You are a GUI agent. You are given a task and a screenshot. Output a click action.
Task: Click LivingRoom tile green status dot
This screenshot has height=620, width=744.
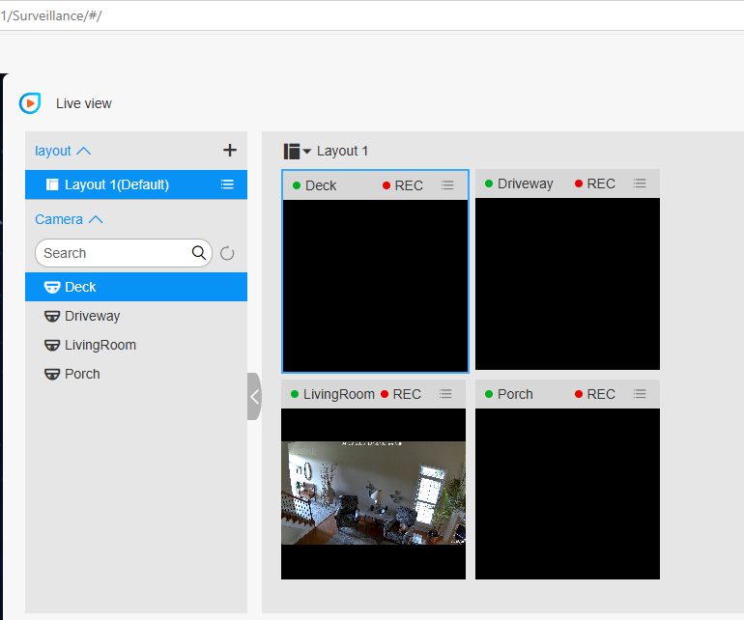295,394
